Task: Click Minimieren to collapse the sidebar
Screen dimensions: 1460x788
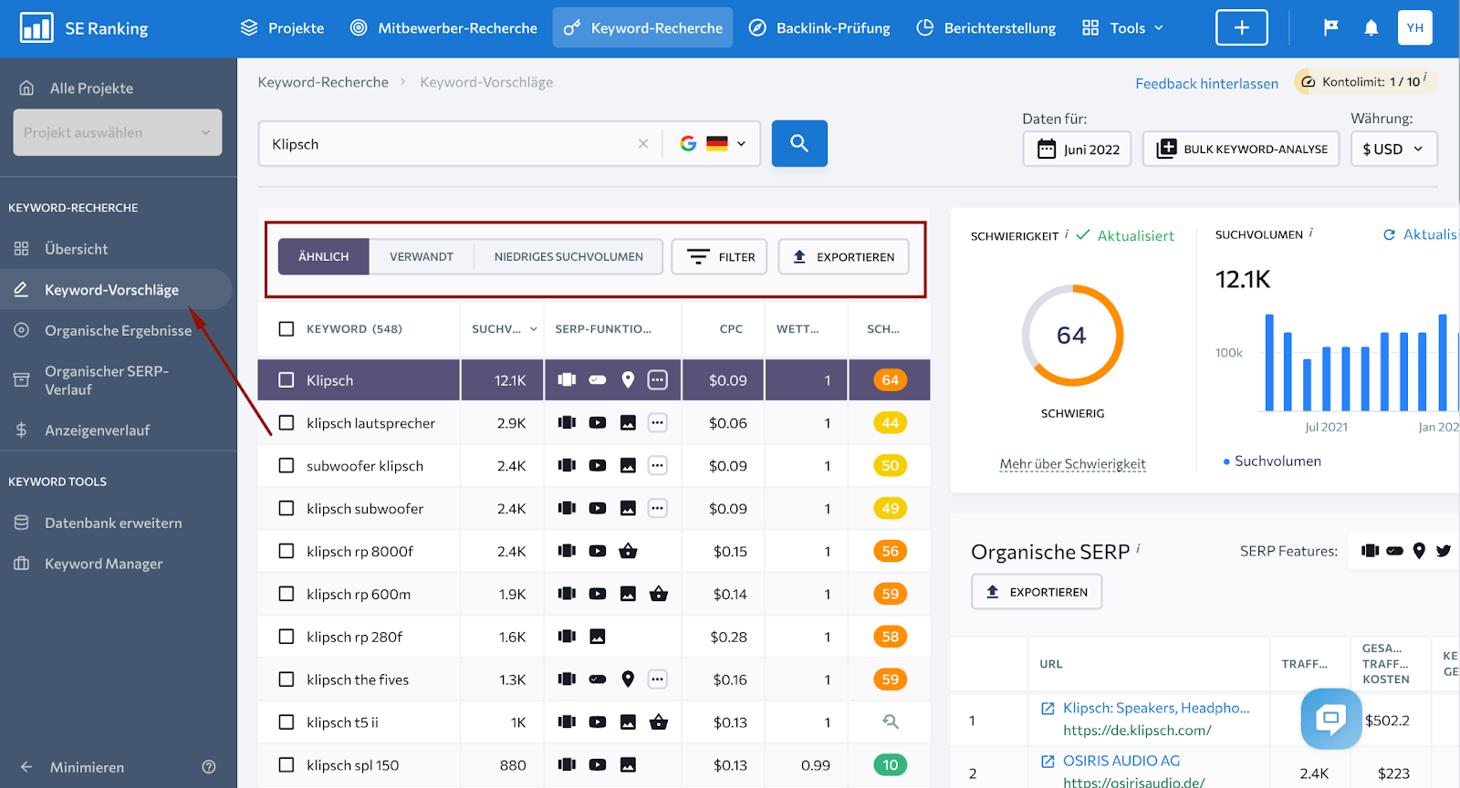Action: pos(87,767)
